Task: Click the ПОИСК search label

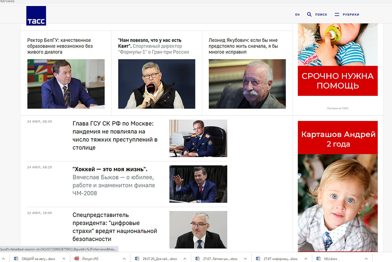Action: [x=321, y=15]
